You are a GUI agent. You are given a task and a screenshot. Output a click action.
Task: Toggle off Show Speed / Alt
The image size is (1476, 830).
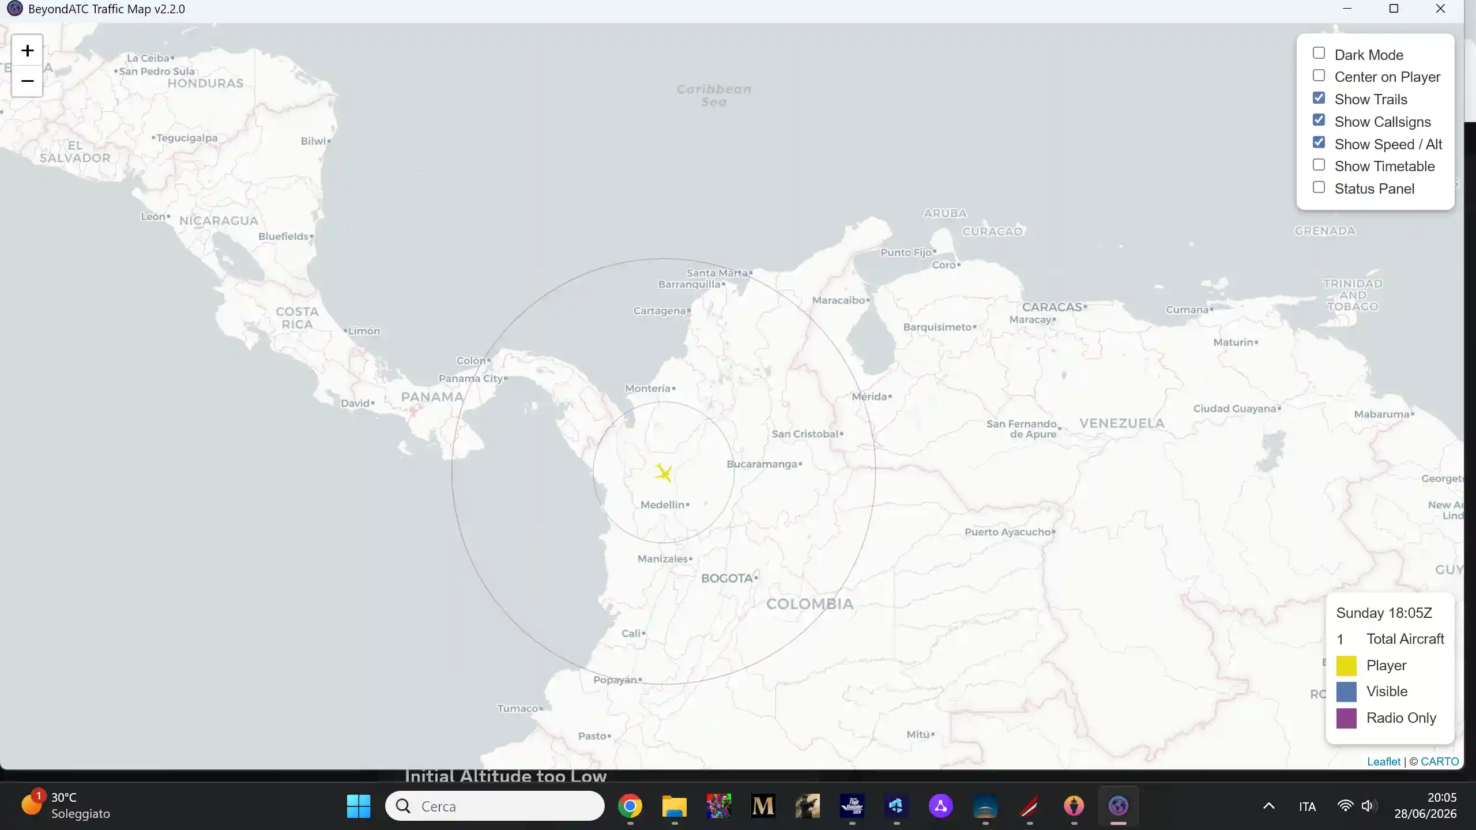tap(1319, 142)
